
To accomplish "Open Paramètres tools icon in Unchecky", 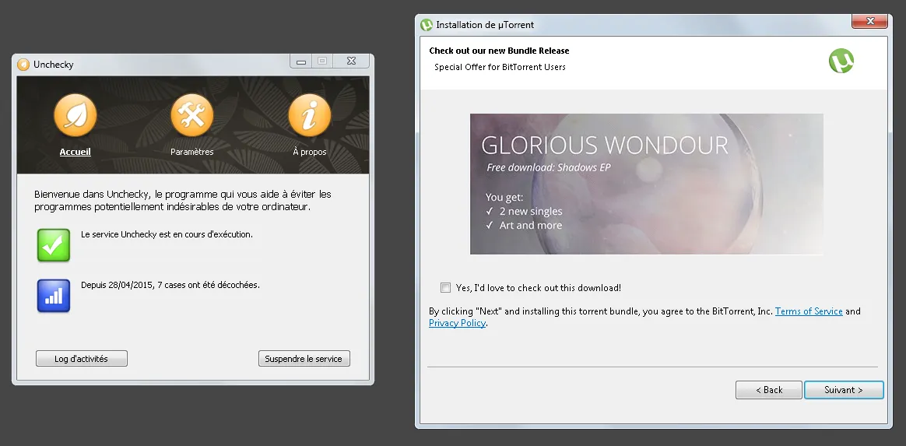I will click(191, 115).
